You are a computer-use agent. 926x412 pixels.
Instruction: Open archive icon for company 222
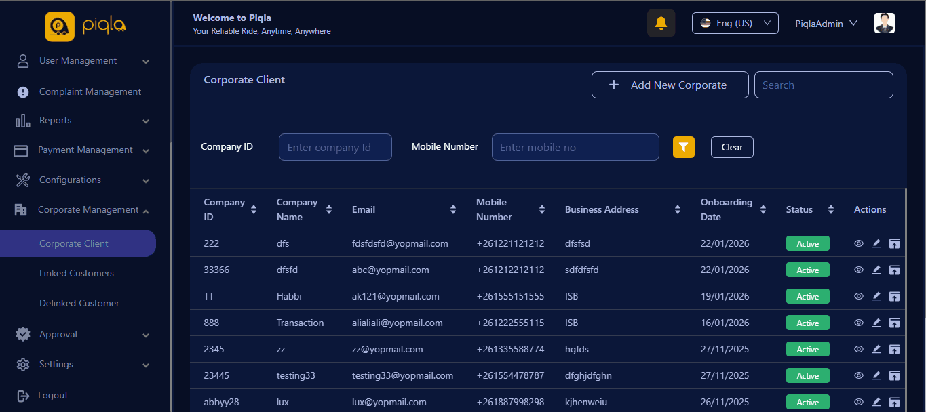click(894, 243)
